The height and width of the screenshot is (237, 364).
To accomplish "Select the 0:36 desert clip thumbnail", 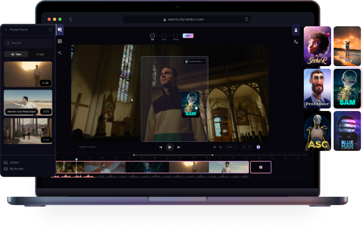I will pos(28,74).
